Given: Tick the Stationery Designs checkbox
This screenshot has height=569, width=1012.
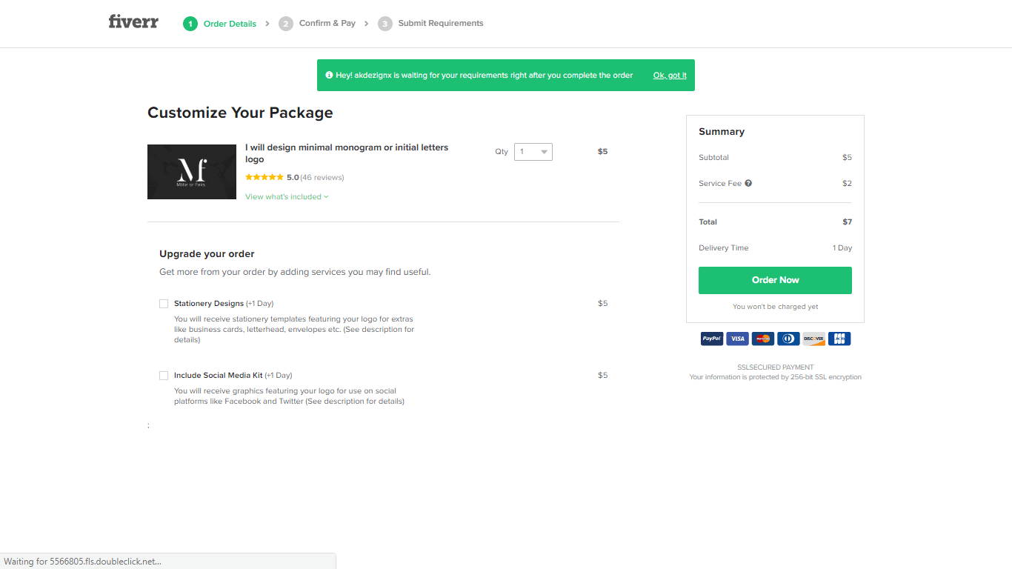Looking at the screenshot, I should [164, 304].
